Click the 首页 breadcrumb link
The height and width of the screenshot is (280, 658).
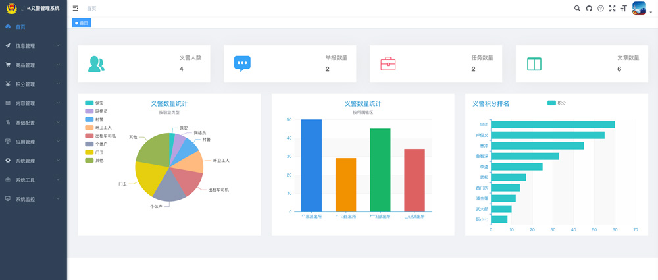coord(91,9)
